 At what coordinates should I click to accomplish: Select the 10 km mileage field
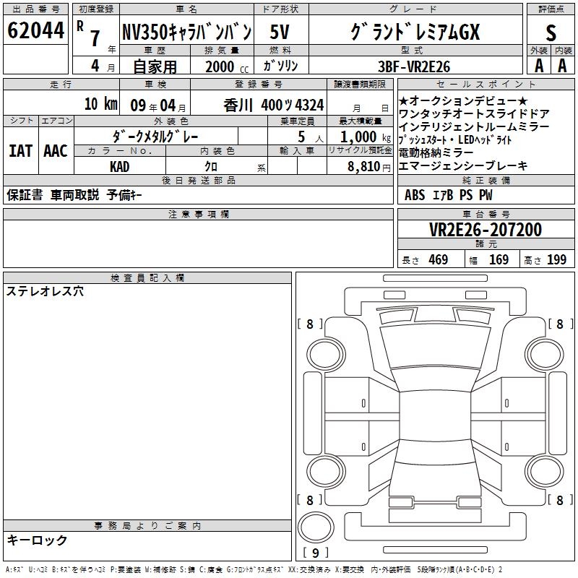(100, 103)
